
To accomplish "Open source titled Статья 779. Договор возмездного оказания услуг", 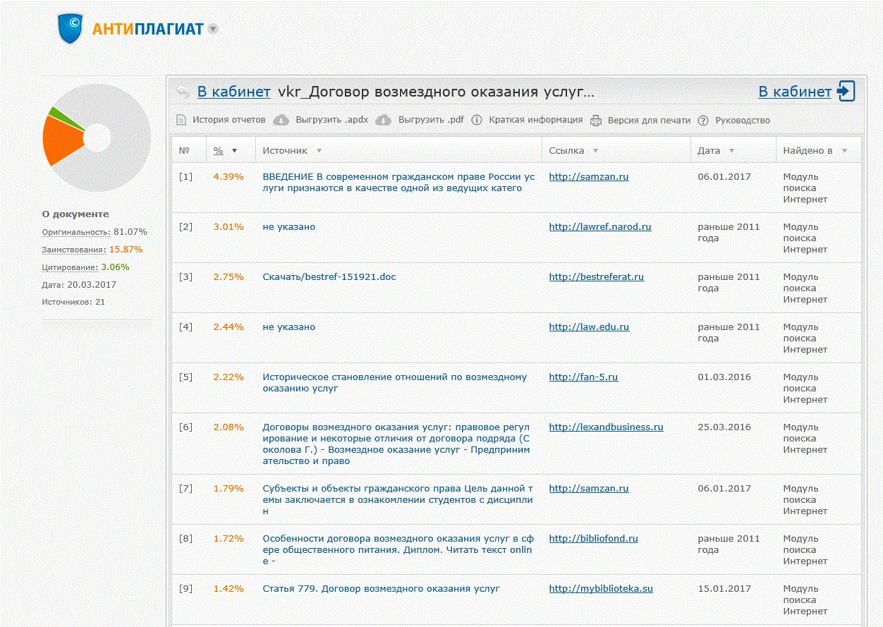I will click(x=381, y=589).
